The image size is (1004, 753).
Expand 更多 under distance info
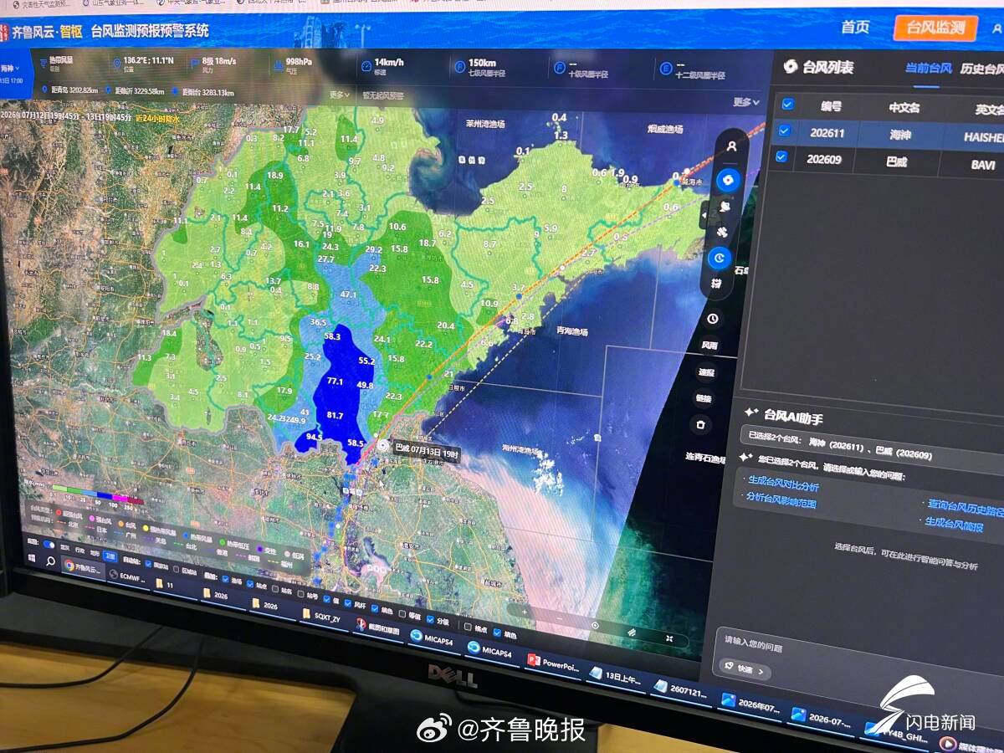340,95
